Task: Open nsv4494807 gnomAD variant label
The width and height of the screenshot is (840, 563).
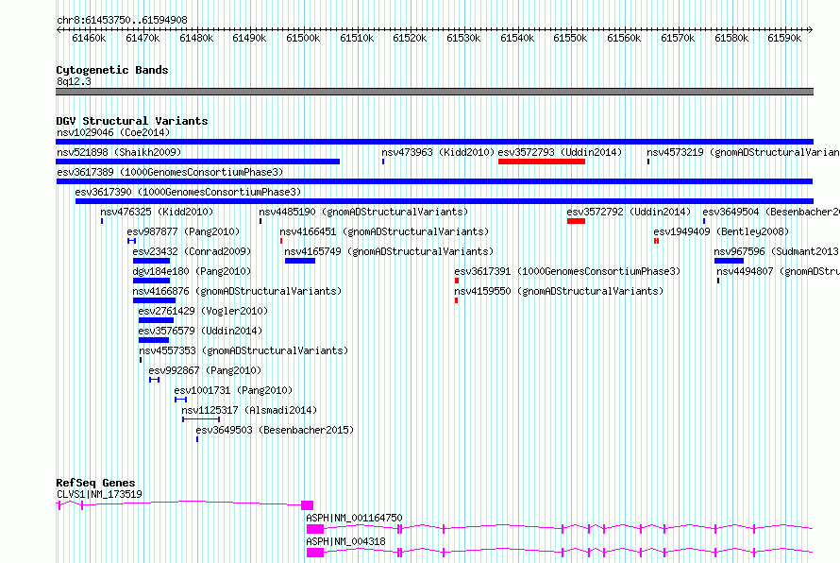Action: pyautogui.click(x=779, y=271)
